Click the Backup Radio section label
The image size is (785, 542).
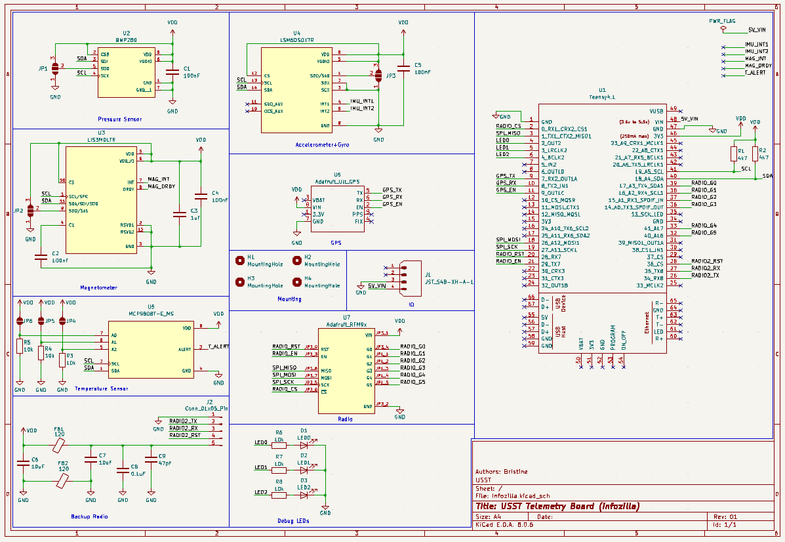89,516
